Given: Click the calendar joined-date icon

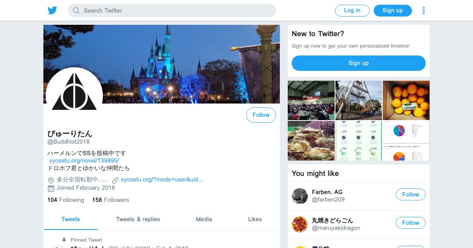Looking at the screenshot, I should 51,188.
